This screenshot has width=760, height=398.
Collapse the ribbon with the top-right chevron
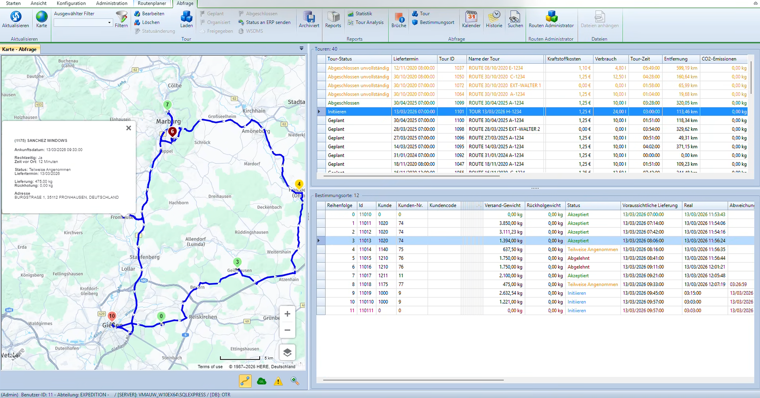tap(755, 3)
